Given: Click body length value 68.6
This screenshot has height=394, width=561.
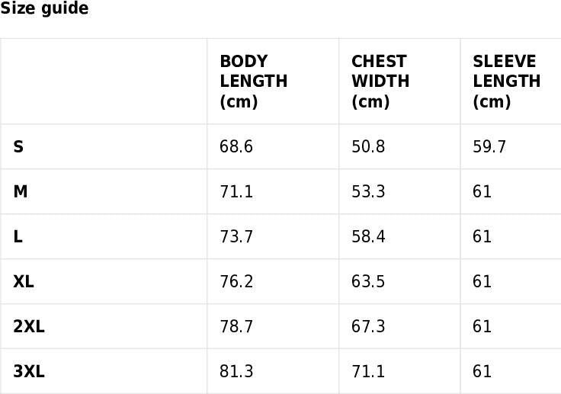Looking at the screenshot, I should pos(236,147).
